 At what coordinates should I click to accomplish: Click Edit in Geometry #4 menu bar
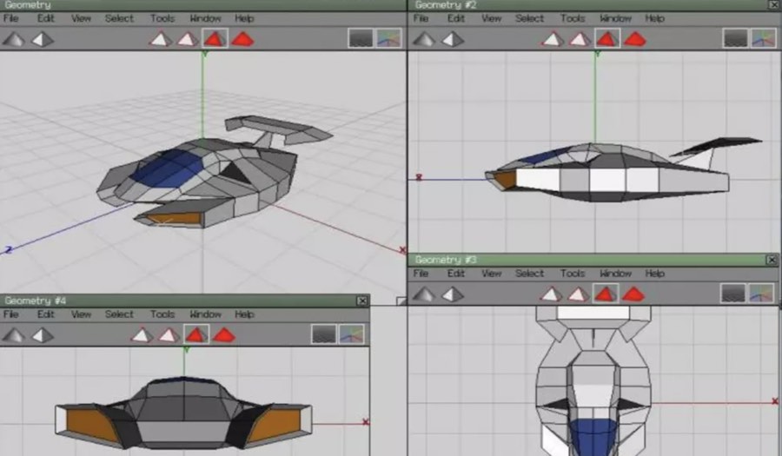[45, 314]
